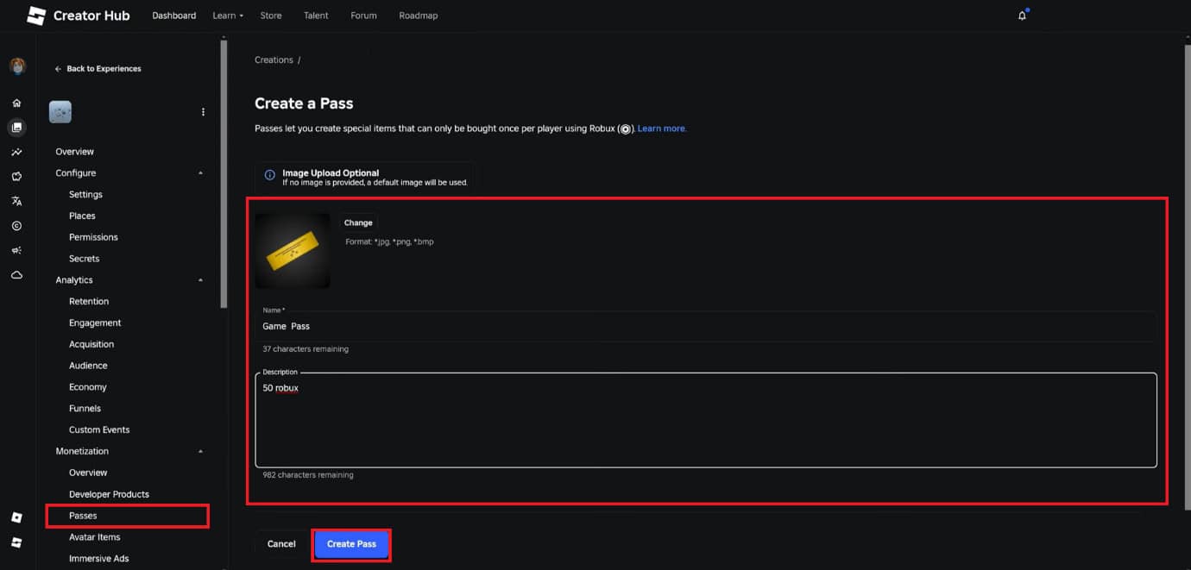The height and width of the screenshot is (570, 1191).
Task: Click the Creator Hub logo
Action: point(79,16)
